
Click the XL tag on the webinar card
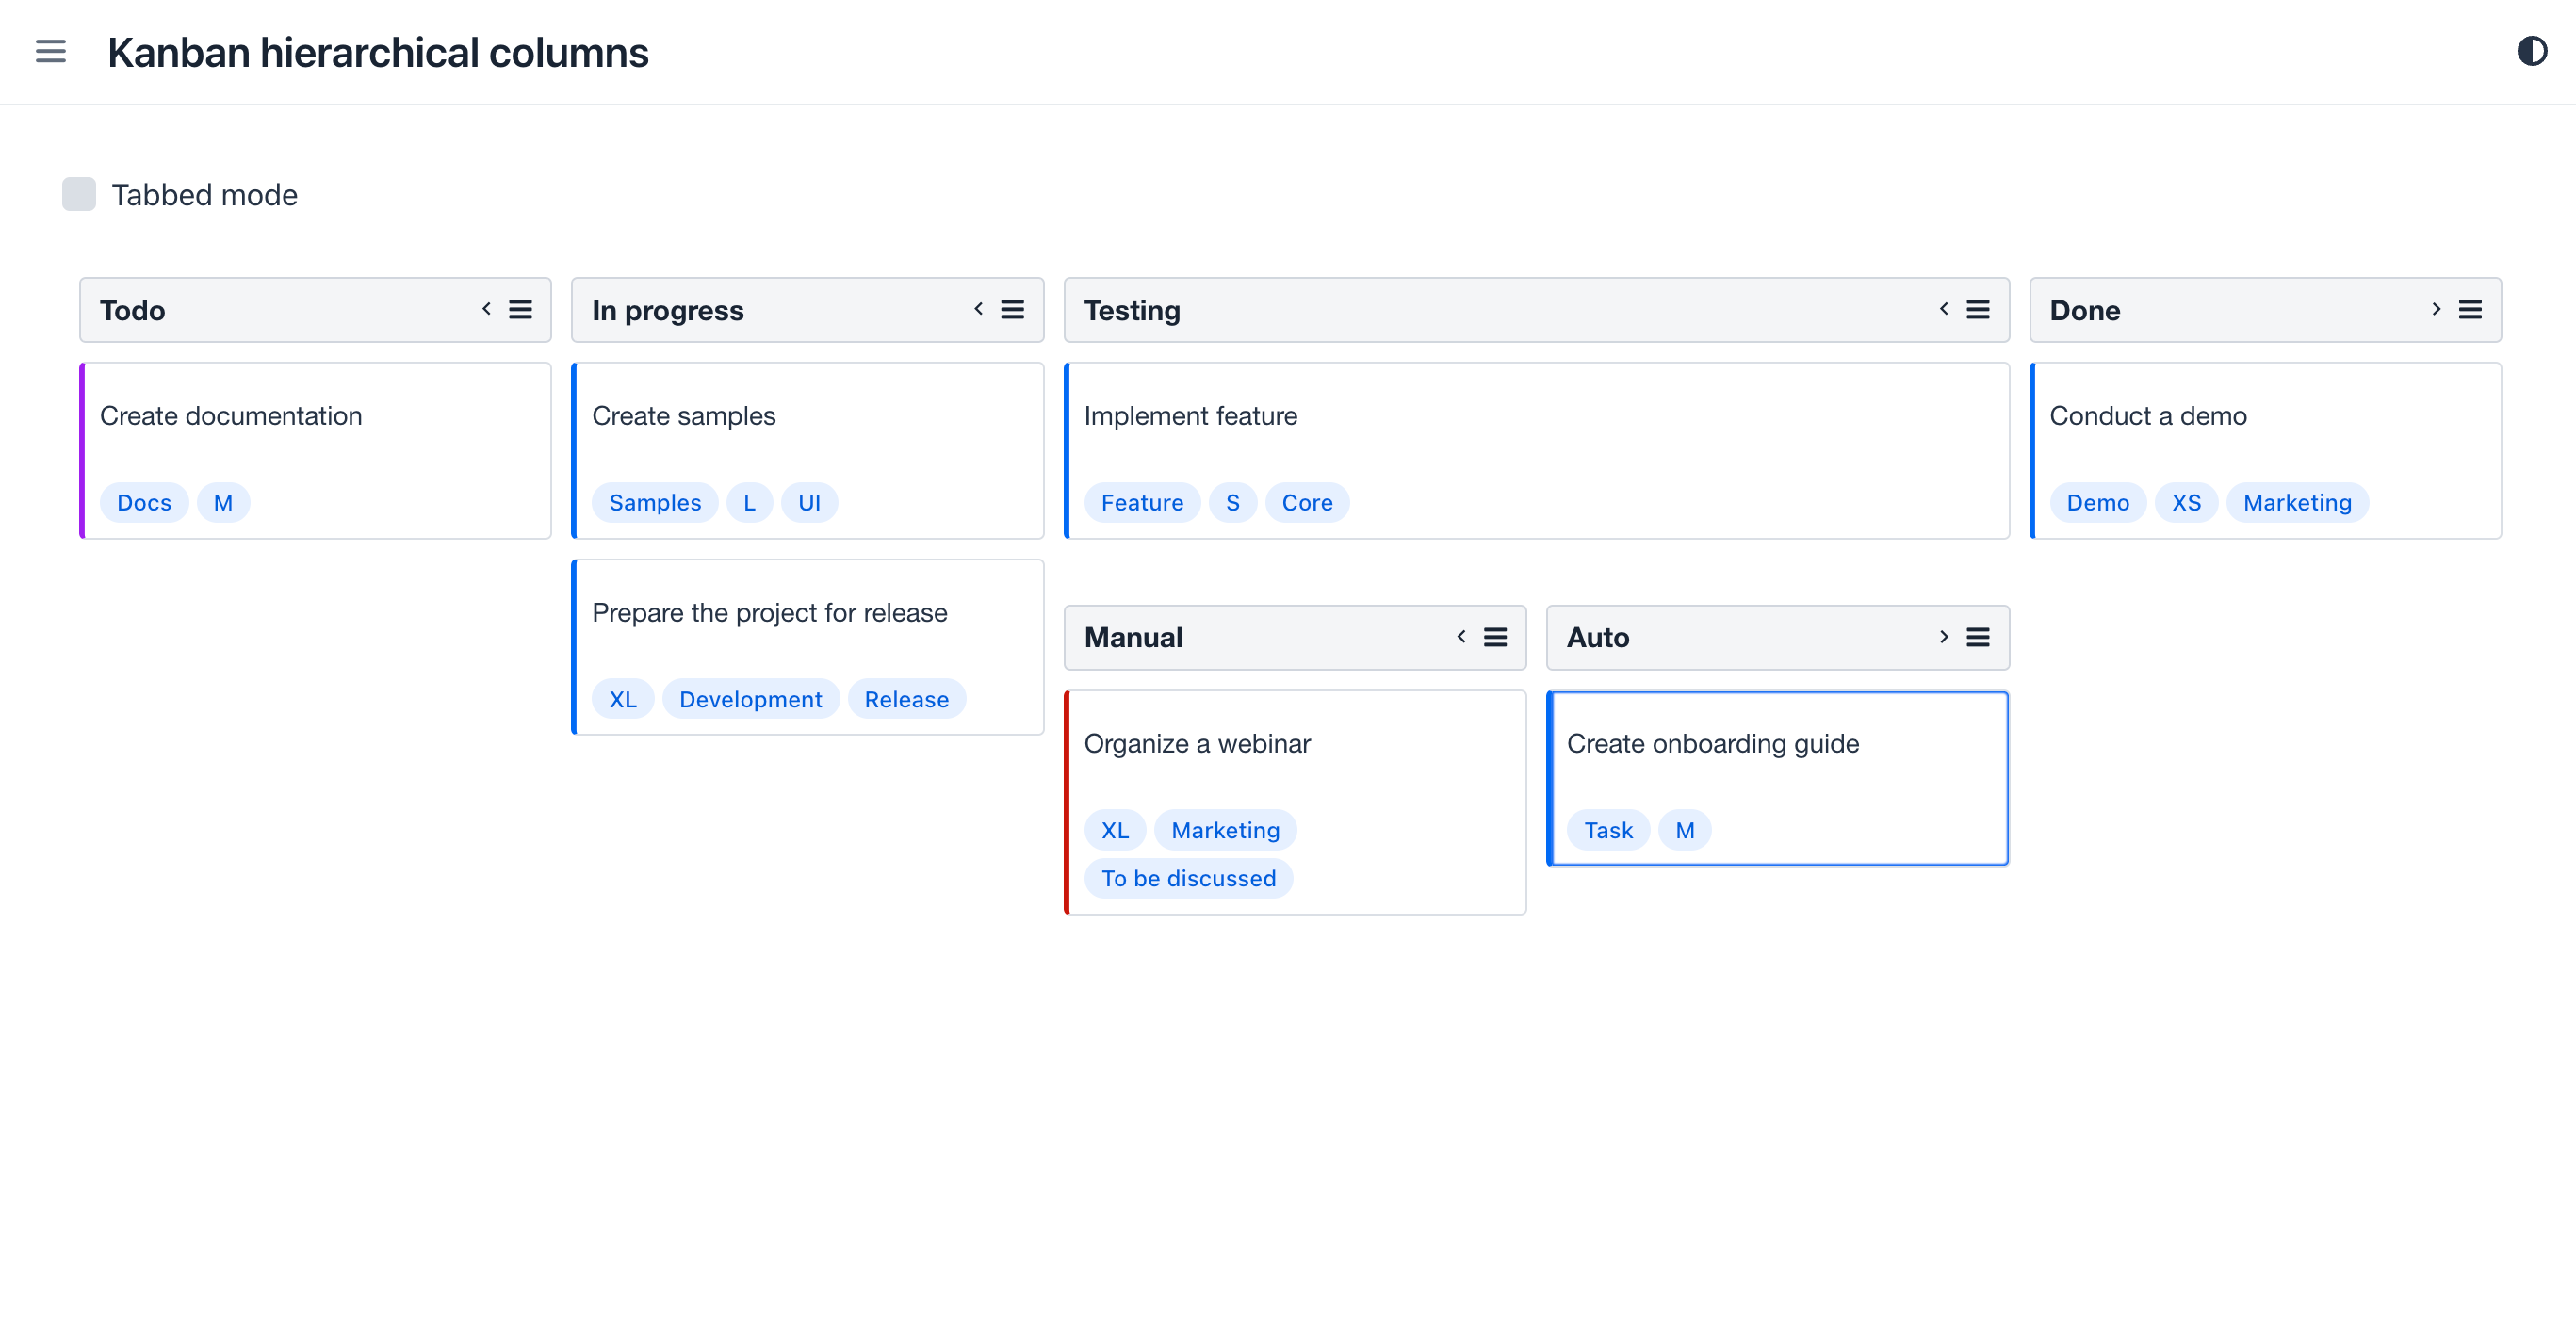click(x=1114, y=830)
